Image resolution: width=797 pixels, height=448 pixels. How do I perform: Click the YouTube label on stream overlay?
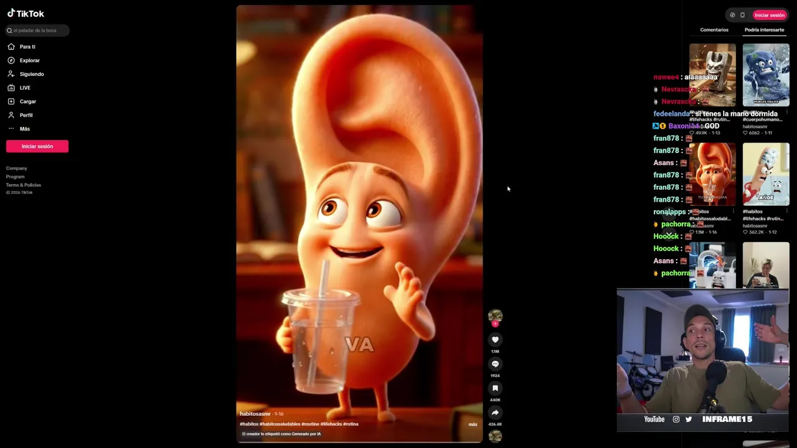654,419
